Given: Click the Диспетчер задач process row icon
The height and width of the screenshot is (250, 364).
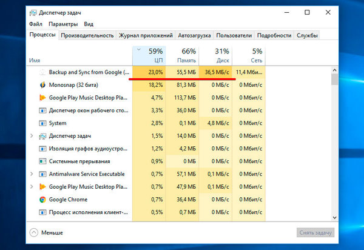Looking at the screenshot, I should pos(42,136).
